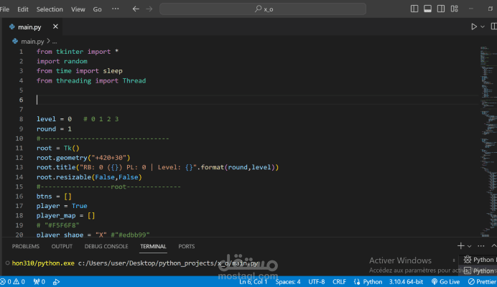Switch to the PROBLEMS panel tab
Screen dimensions: 497x287
(26, 246)
